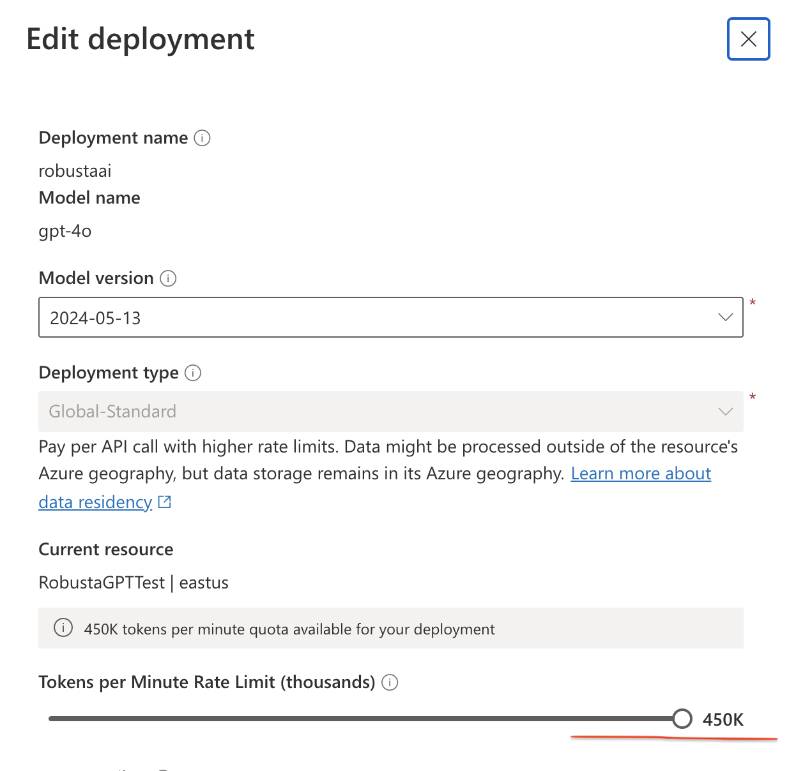Open the Model version 2024-05-13 dropdown
796x771 pixels.
[x=391, y=317]
